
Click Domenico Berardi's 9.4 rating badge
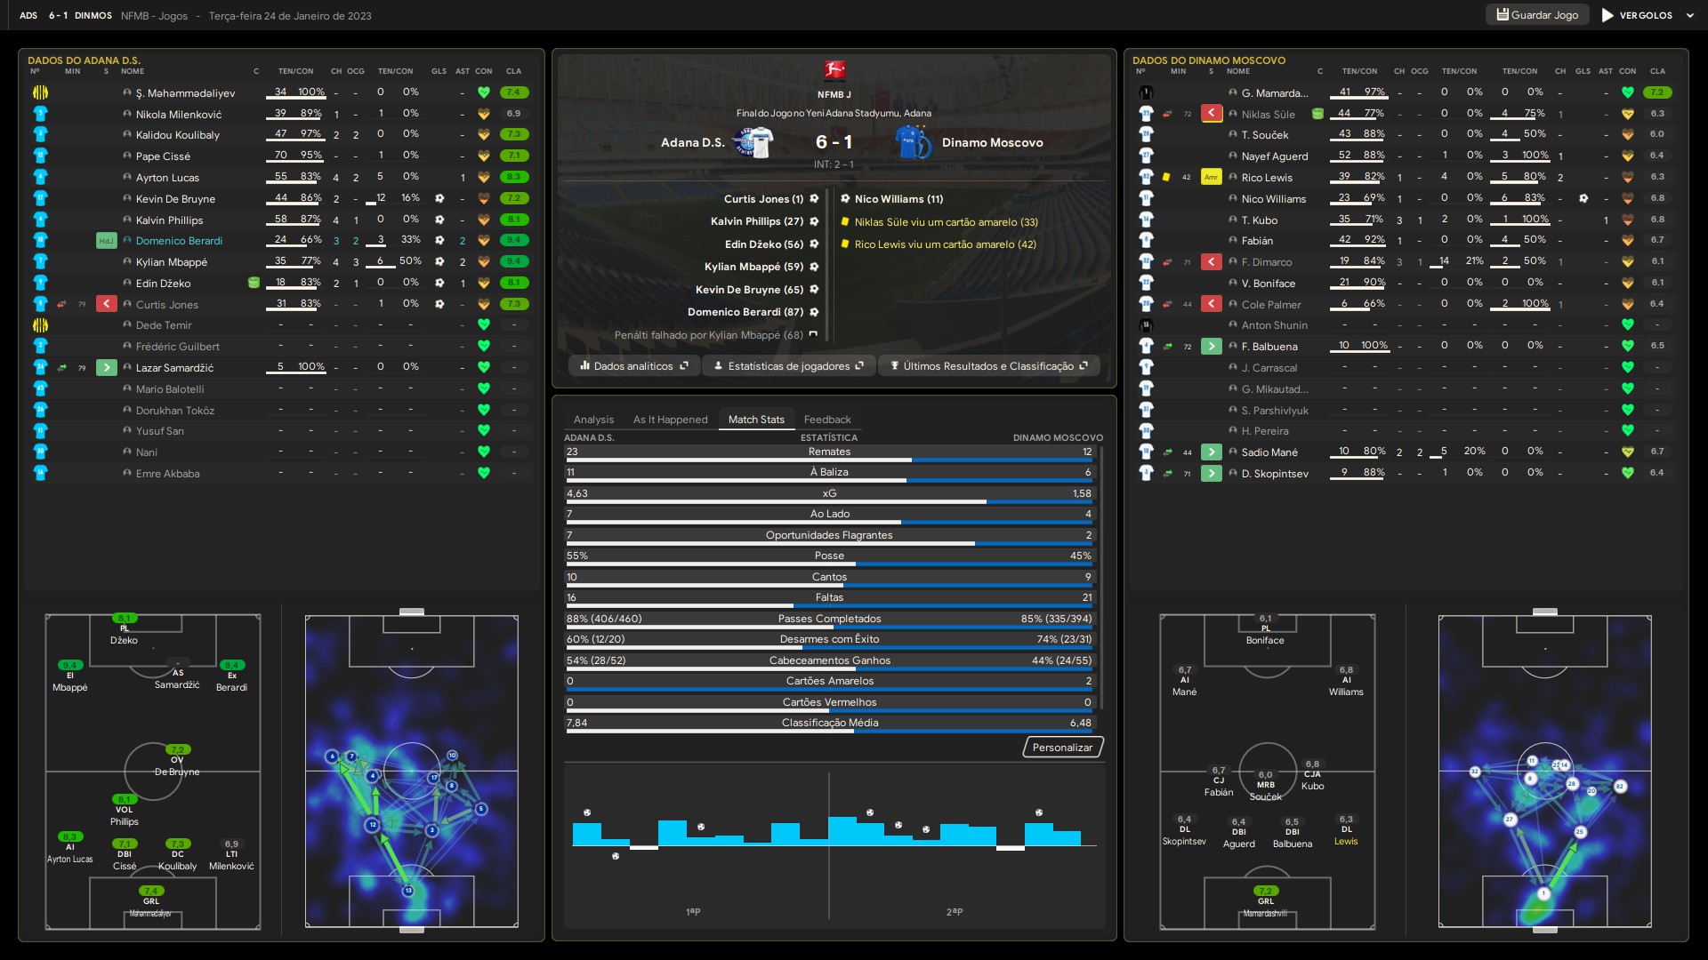tap(514, 240)
